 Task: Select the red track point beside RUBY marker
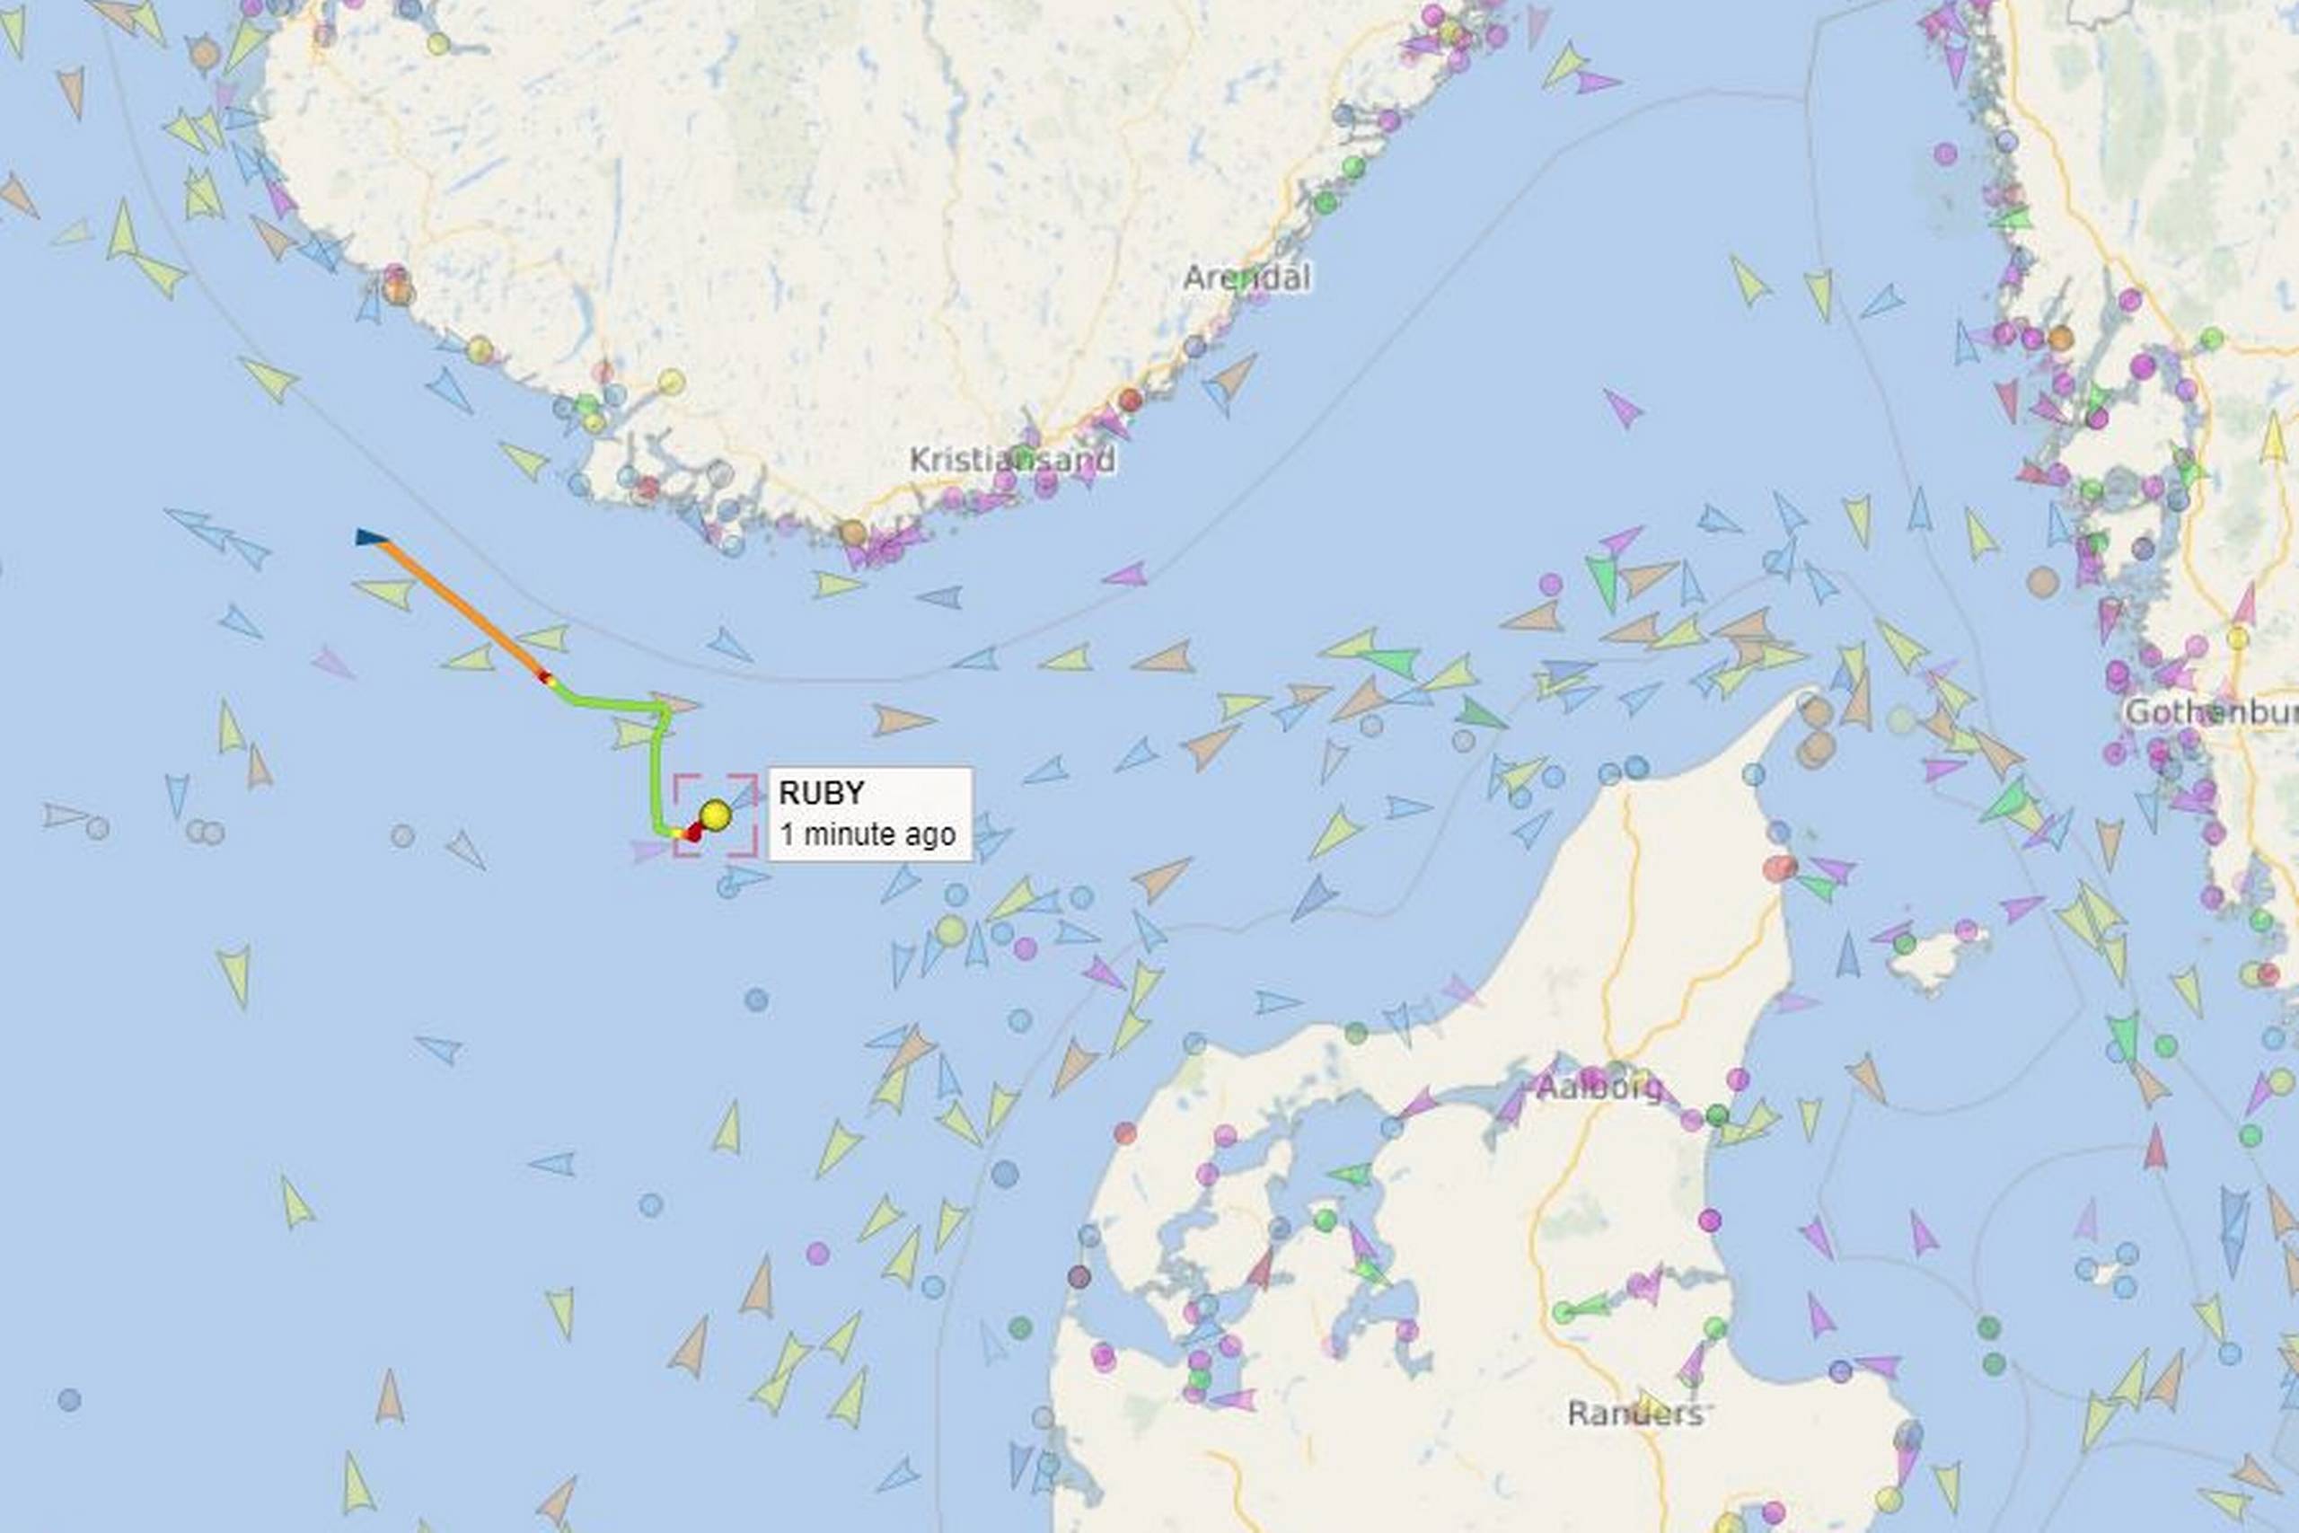tap(694, 832)
